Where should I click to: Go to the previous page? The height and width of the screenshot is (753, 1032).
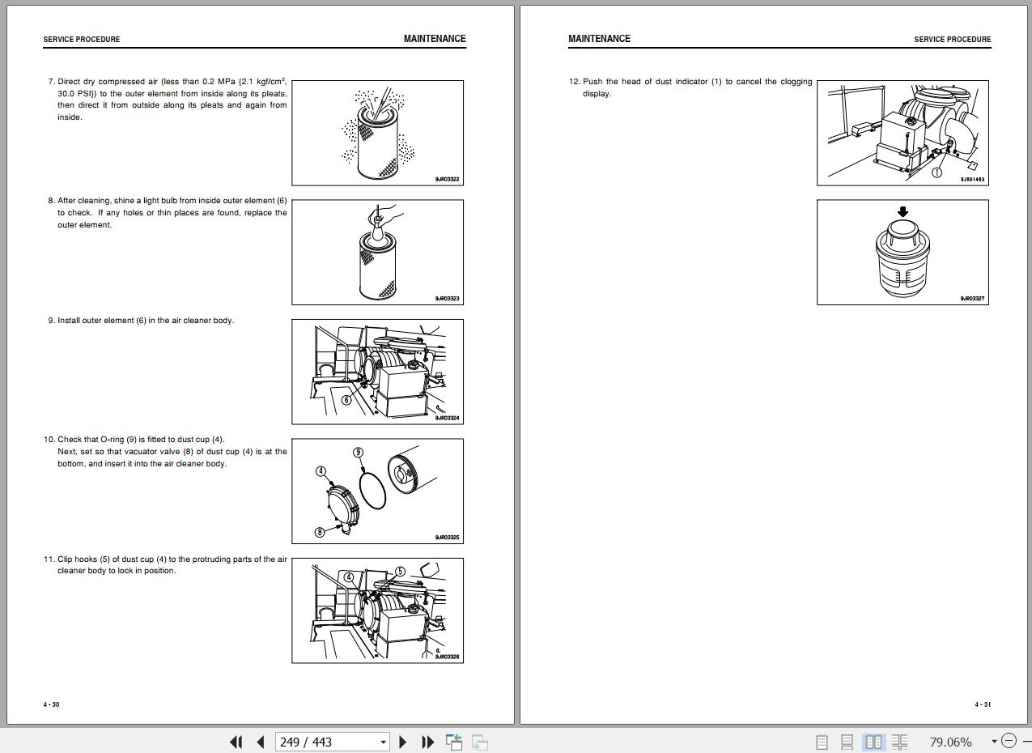[261, 742]
